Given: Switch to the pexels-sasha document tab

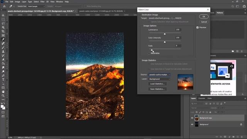Looking at the screenshot, I should point(101,11).
